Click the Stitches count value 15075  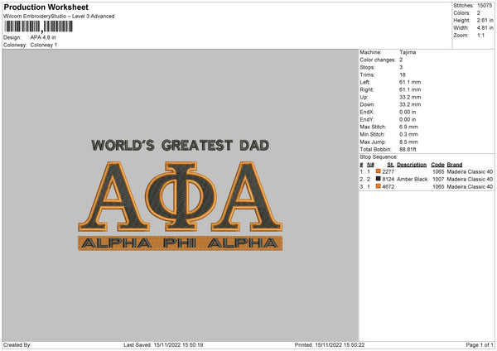pyautogui.click(x=485, y=6)
